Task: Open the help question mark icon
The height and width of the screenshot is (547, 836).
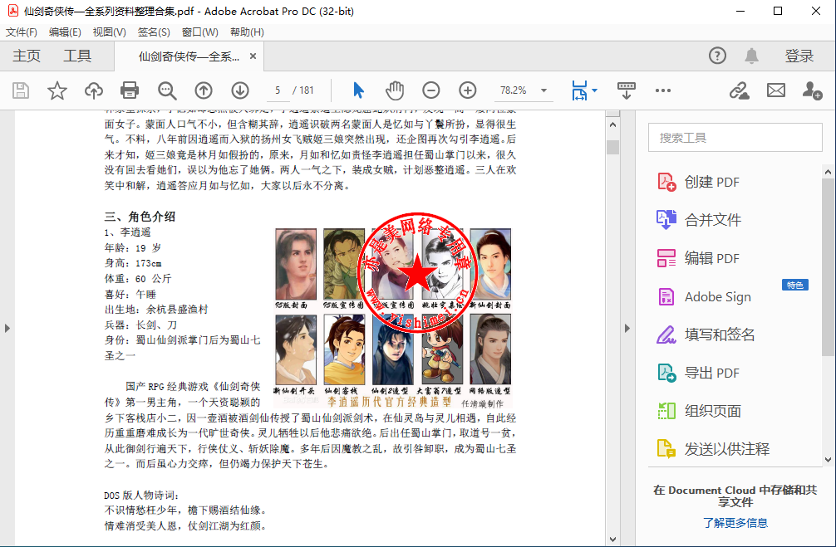Action: (717, 56)
